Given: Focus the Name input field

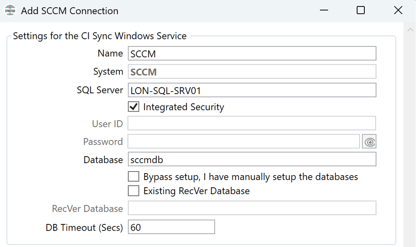Looking at the screenshot, I should coord(252,53).
